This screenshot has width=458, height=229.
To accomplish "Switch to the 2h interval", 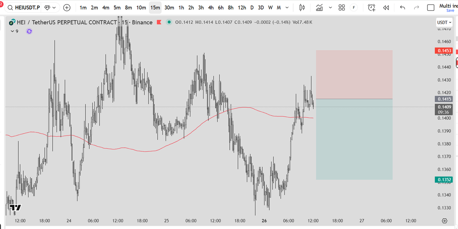I will pyautogui.click(x=191, y=8).
